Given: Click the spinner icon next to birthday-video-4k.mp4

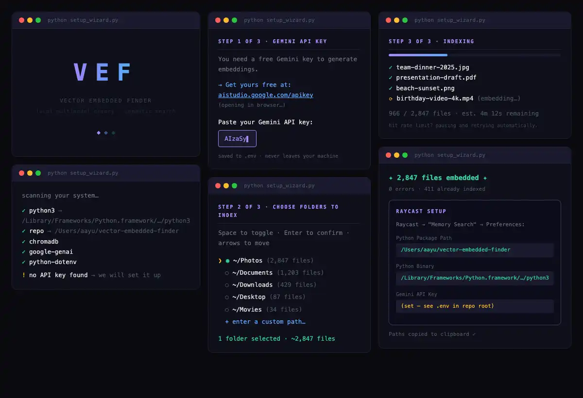Looking at the screenshot, I should (x=391, y=99).
